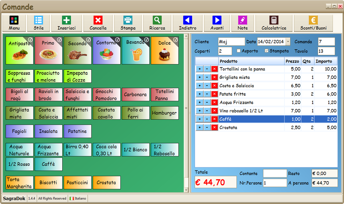Select the Dolce category tab
344x204 pixels.
pos(165,50)
